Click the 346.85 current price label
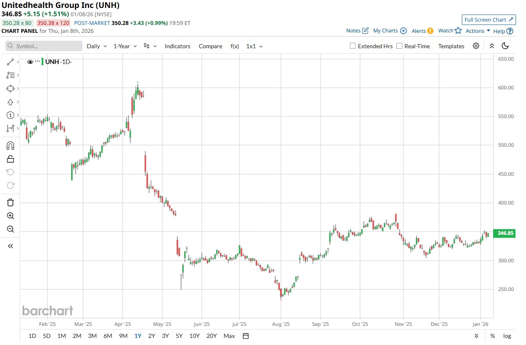Viewport: 526px width, 345px height. 504,233
